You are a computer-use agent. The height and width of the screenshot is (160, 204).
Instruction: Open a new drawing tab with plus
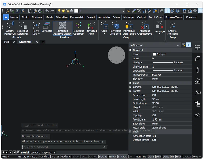click(x=43, y=42)
